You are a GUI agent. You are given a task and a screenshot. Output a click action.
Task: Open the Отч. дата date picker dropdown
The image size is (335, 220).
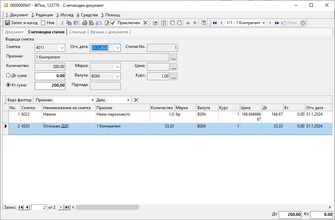[x=117, y=48]
